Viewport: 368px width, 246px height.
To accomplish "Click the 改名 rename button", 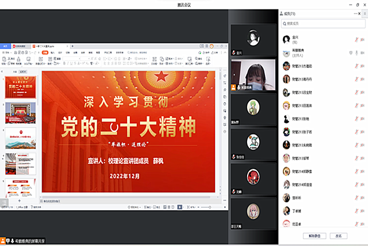I will tap(339, 235).
